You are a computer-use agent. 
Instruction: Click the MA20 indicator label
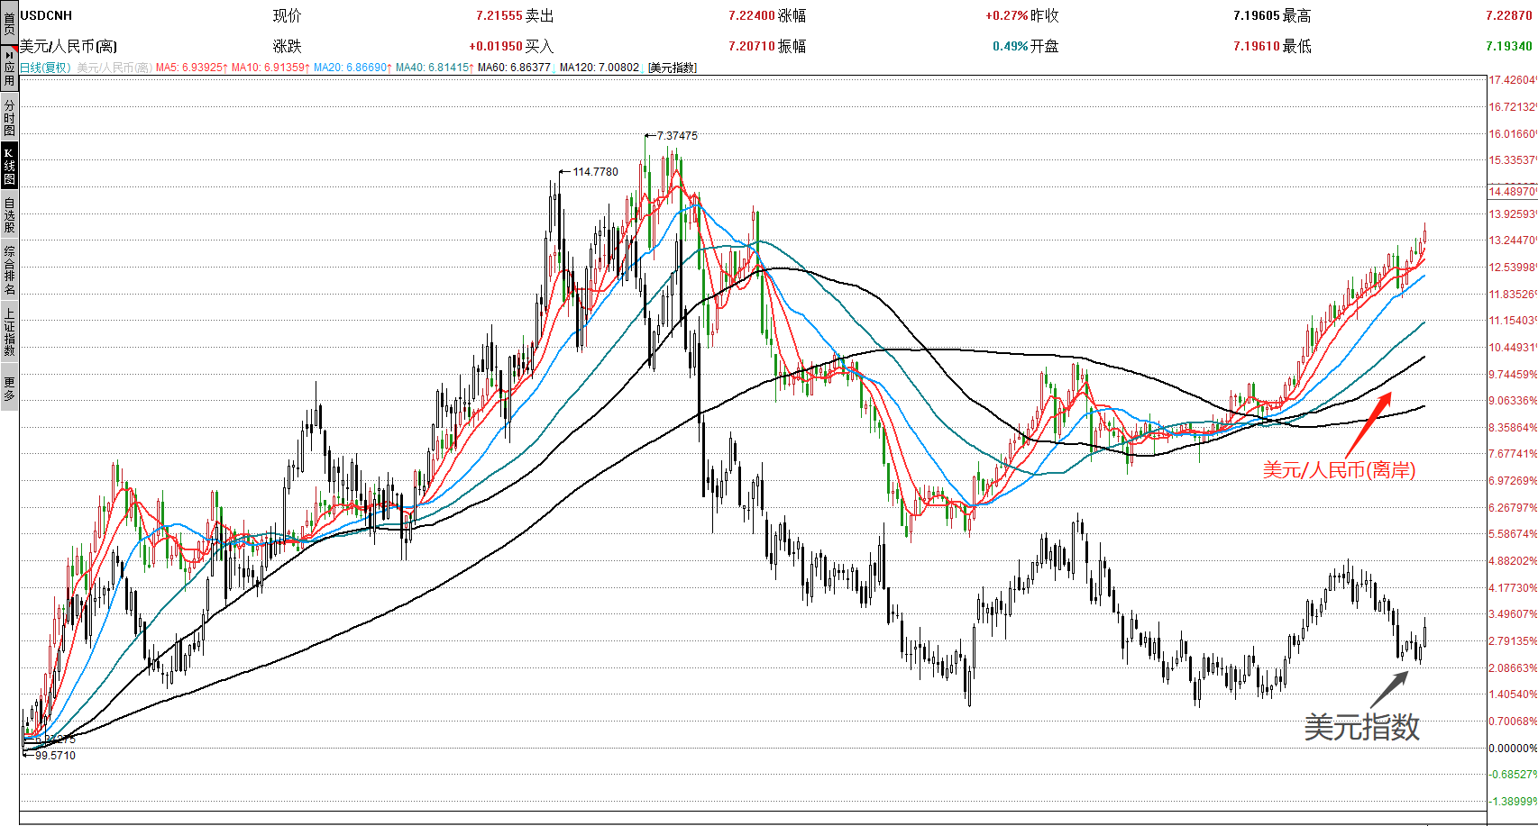pyautogui.click(x=352, y=68)
